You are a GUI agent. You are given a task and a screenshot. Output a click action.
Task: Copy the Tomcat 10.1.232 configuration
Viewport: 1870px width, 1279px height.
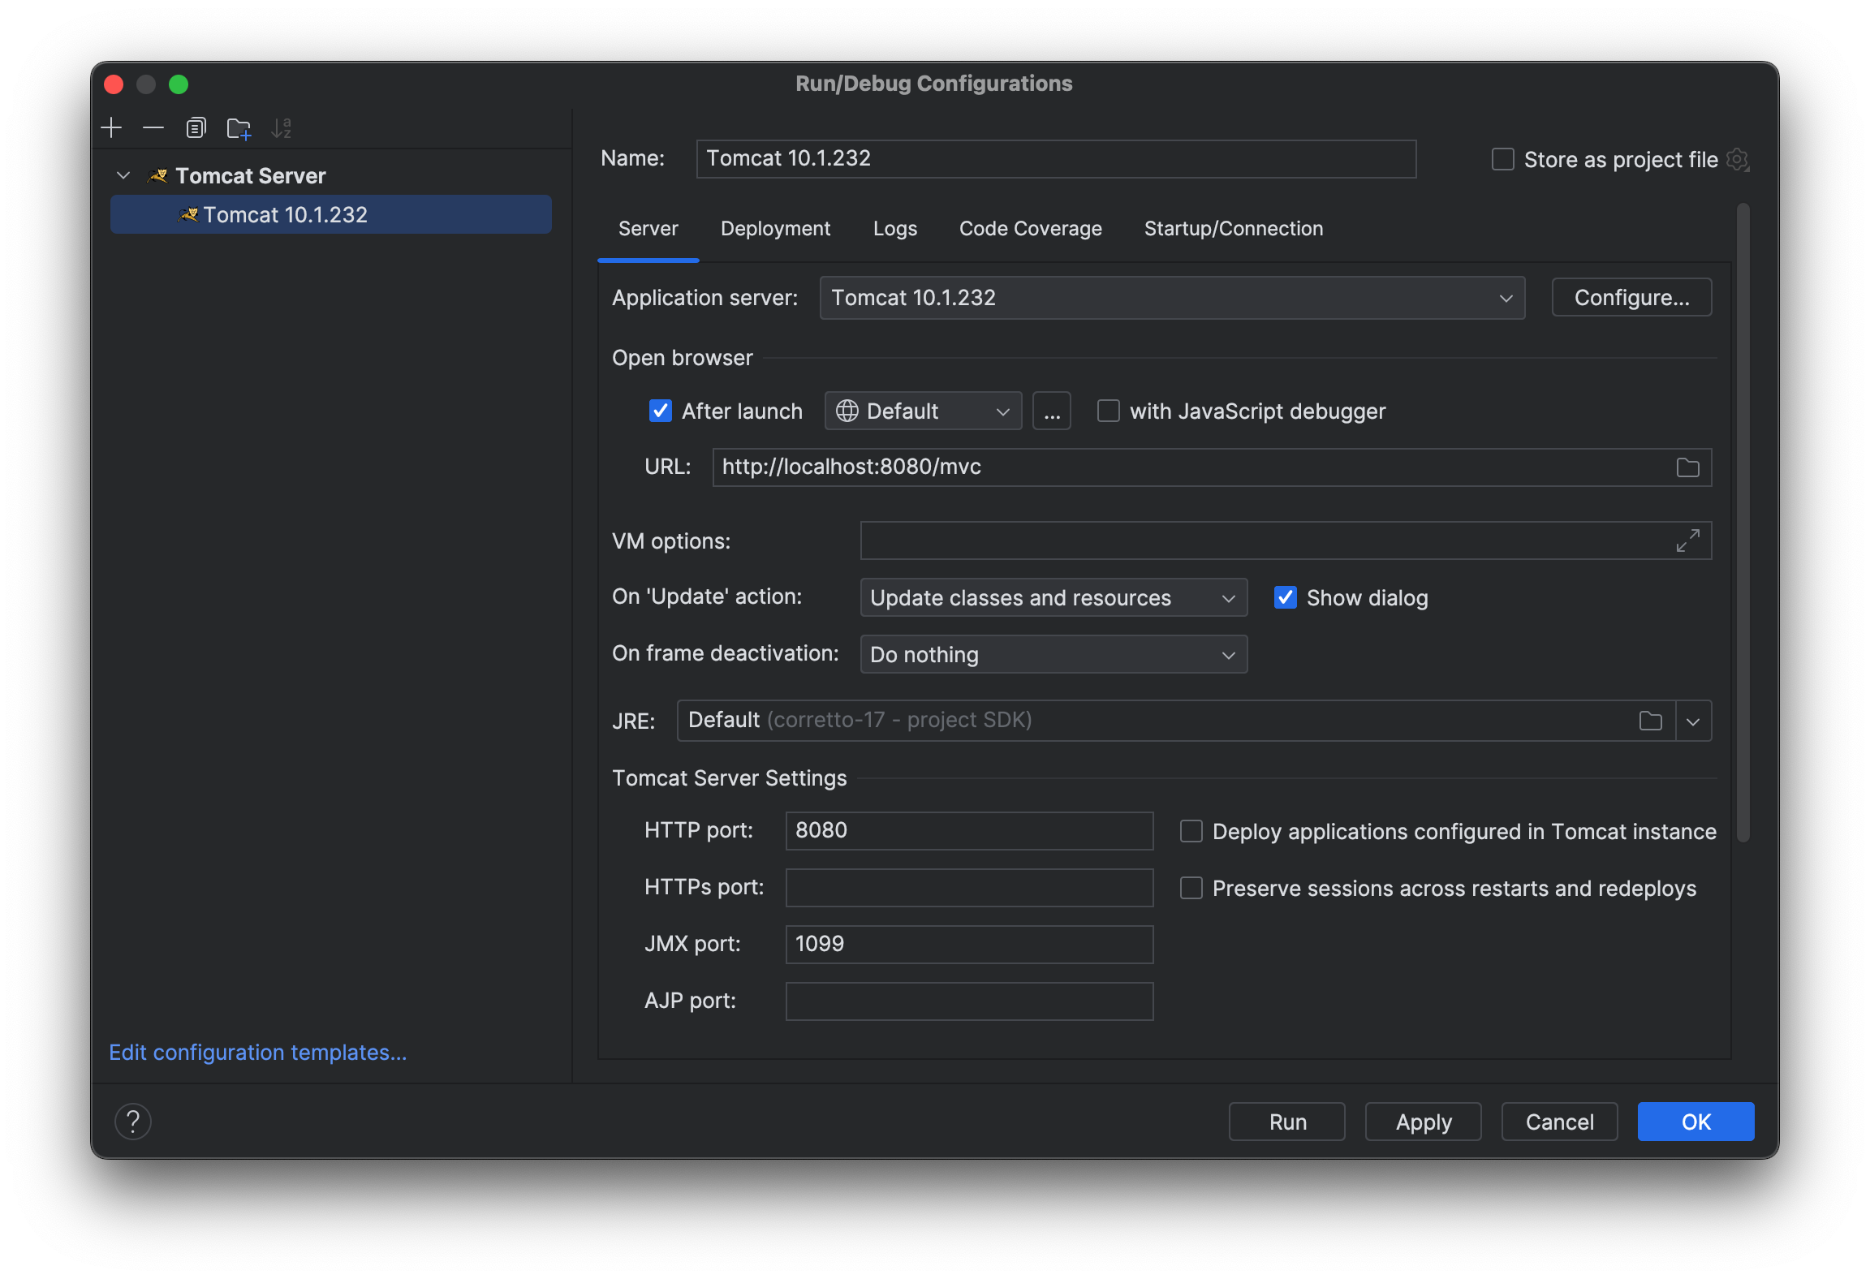tap(196, 127)
